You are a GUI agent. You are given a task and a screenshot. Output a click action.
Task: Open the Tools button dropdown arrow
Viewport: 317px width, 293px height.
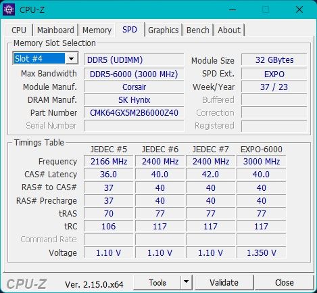tap(186, 282)
